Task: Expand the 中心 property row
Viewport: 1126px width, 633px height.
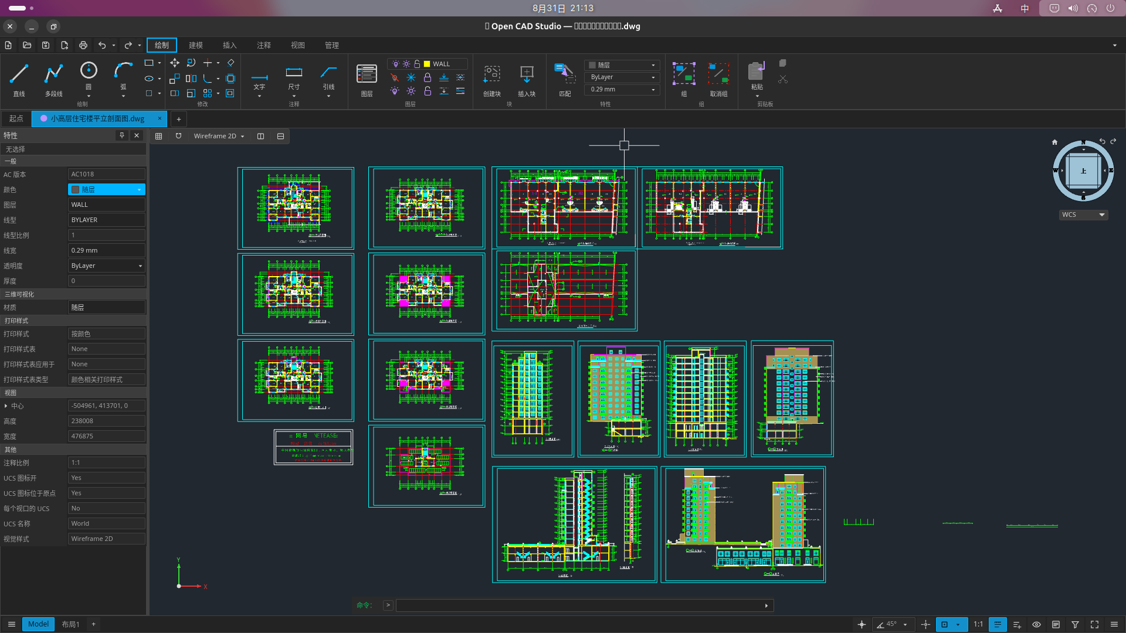Action: [x=6, y=406]
